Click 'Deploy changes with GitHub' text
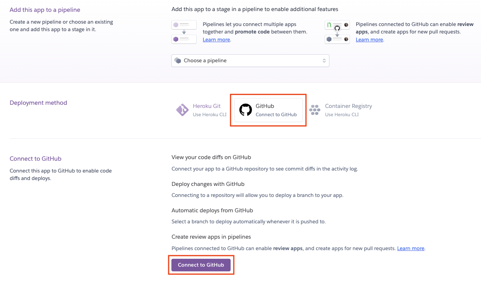The width and height of the screenshot is (481, 282). click(x=208, y=184)
